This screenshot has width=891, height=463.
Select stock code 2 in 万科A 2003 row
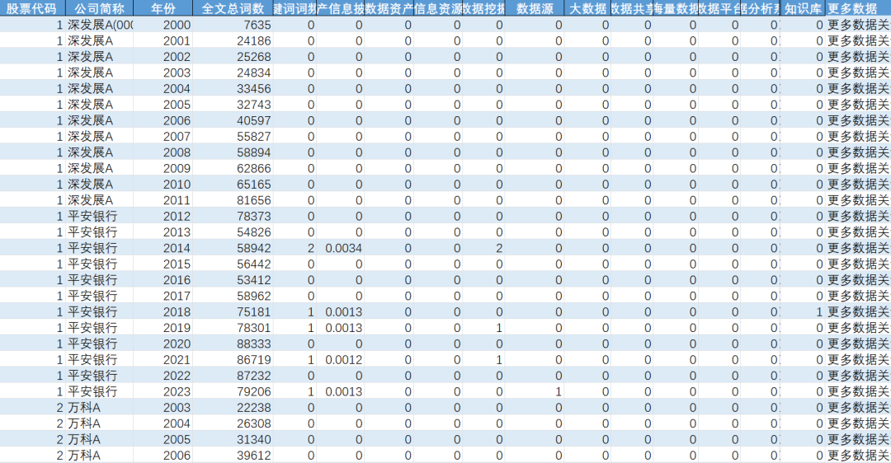[x=32, y=408]
